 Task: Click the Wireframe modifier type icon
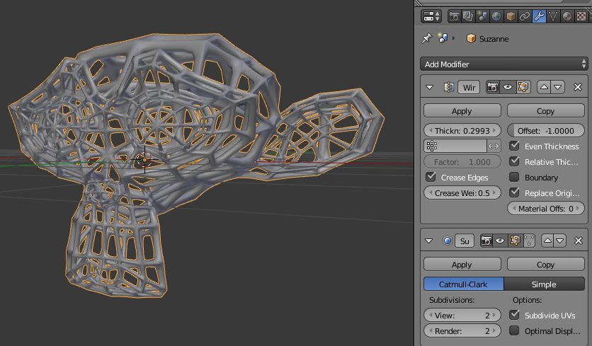point(448,87)
